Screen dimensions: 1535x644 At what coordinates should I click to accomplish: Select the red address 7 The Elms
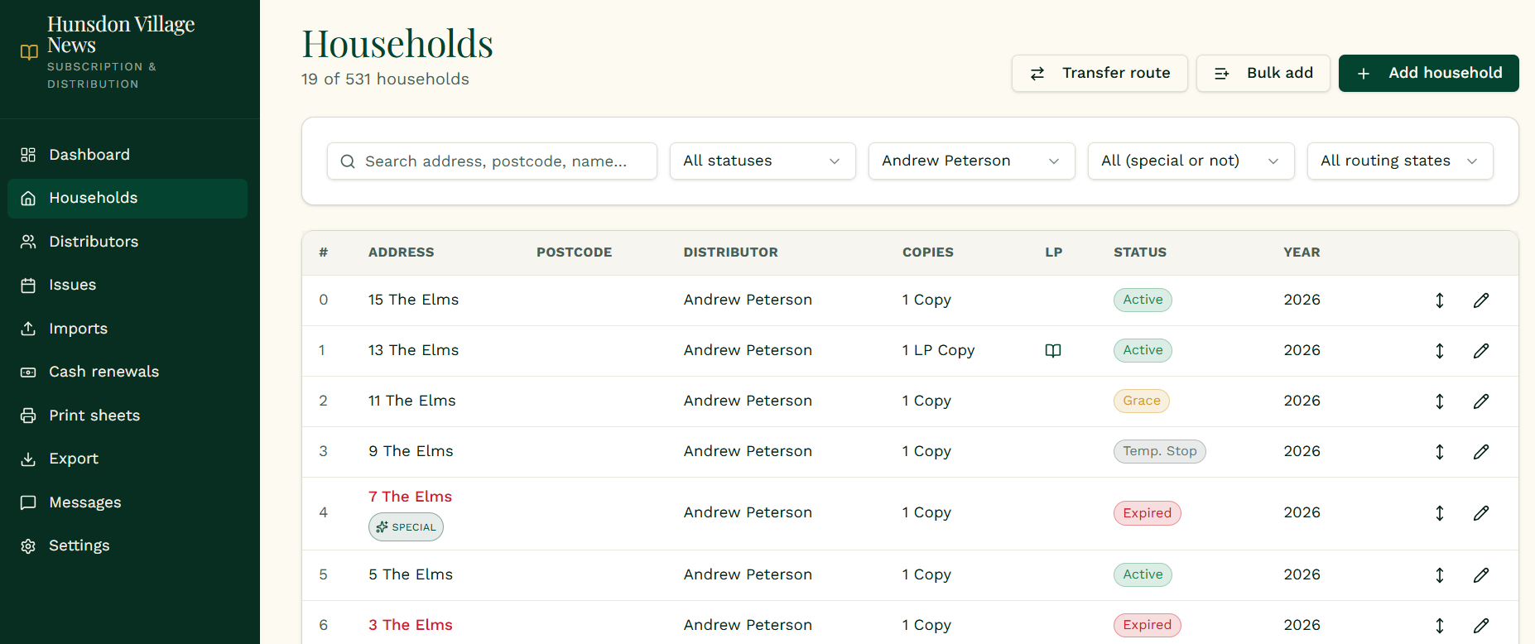(410, 497)
